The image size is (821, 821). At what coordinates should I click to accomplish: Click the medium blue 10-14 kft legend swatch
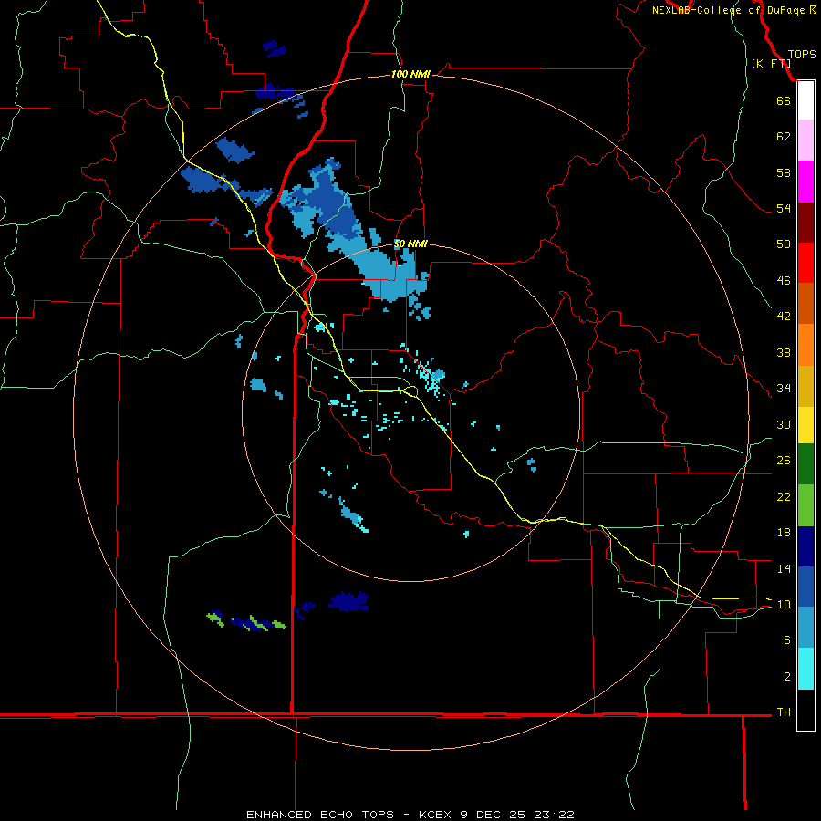click(805, 587)
